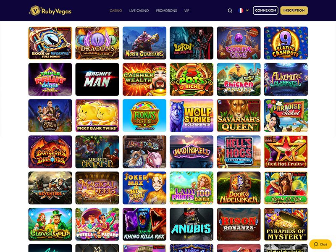
Task: Click the RubyVegas logo
Action: [50, 10]
